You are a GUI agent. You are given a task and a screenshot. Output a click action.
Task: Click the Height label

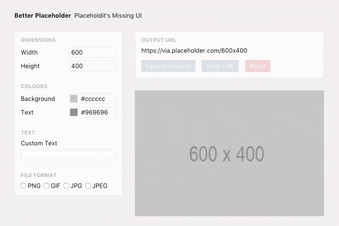click(x=30, y=66)
